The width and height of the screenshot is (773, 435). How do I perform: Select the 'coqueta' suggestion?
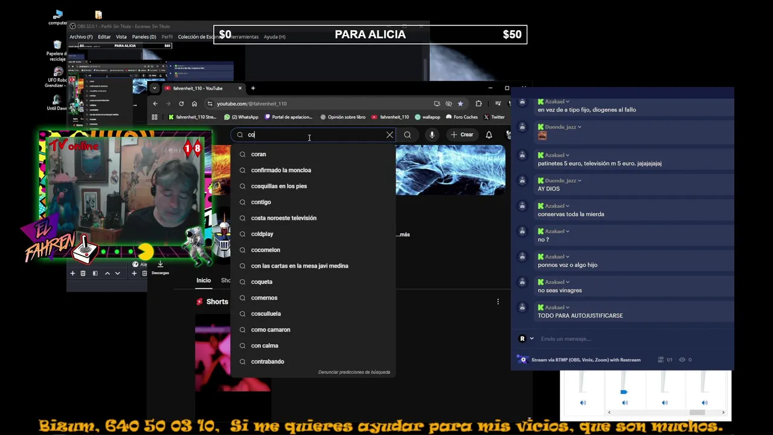[313, 282]
